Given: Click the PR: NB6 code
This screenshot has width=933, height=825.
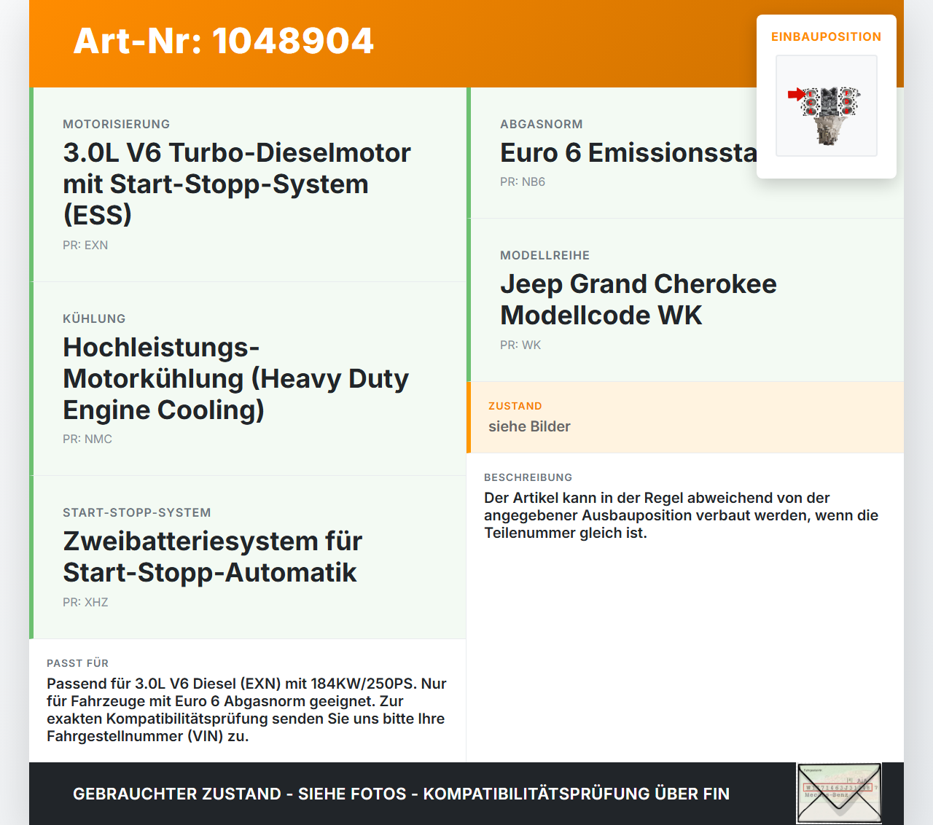Looking at the screenshot, I should [x=523, y=181].
